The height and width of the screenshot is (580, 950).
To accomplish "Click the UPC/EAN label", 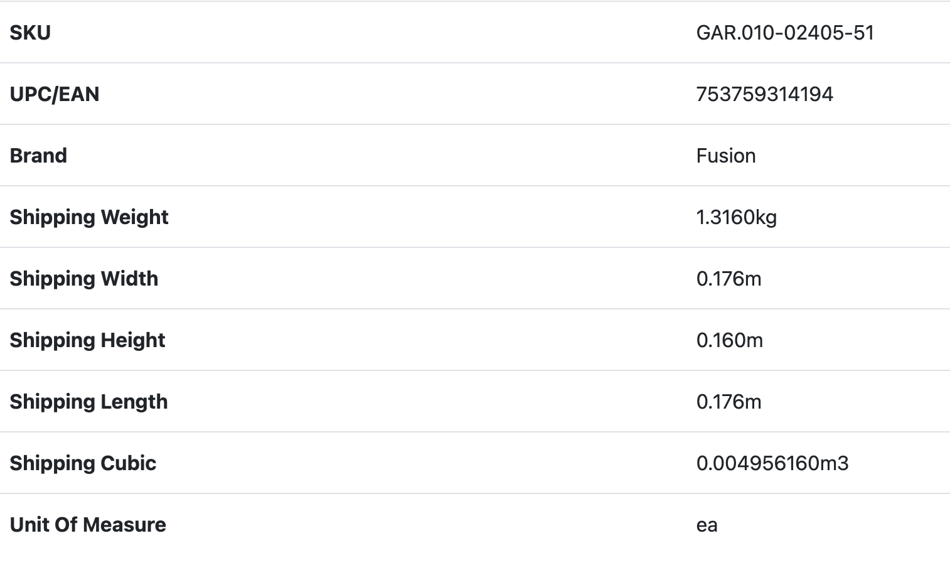I will (55, 94).
